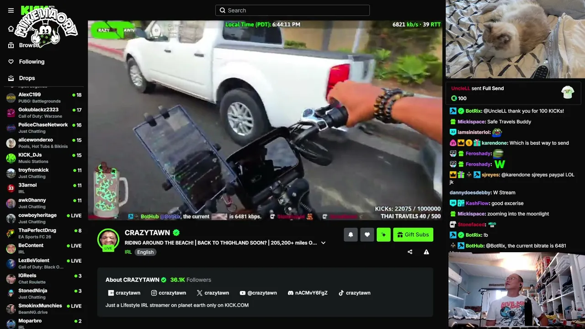Focus the Search input field
The width and height of the screenshot is (585, 329).
click(x=292, y=11)
